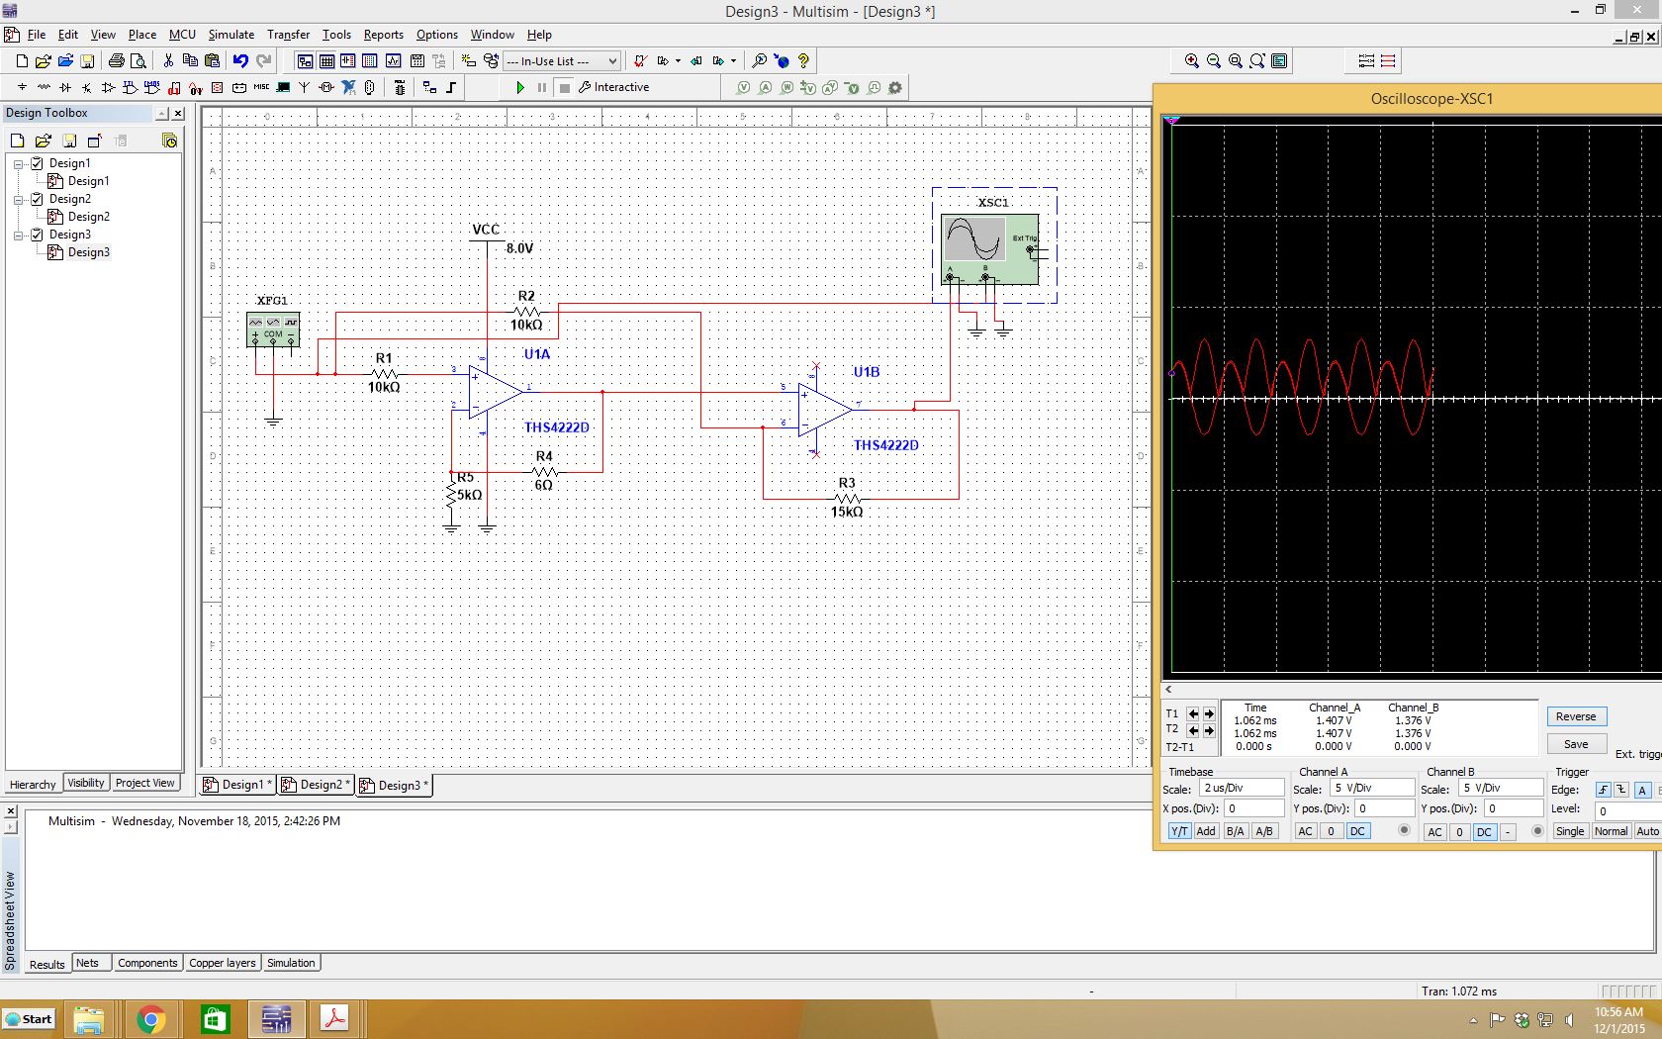Image resolution: width=1662 pixels, height=1039 pixels.
Task: Click the timebase Add button
Action: (1206, 831)
